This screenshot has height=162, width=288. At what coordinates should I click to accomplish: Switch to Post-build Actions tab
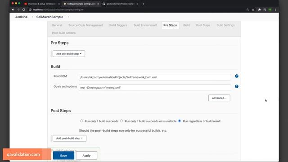[x=63, y=33]
